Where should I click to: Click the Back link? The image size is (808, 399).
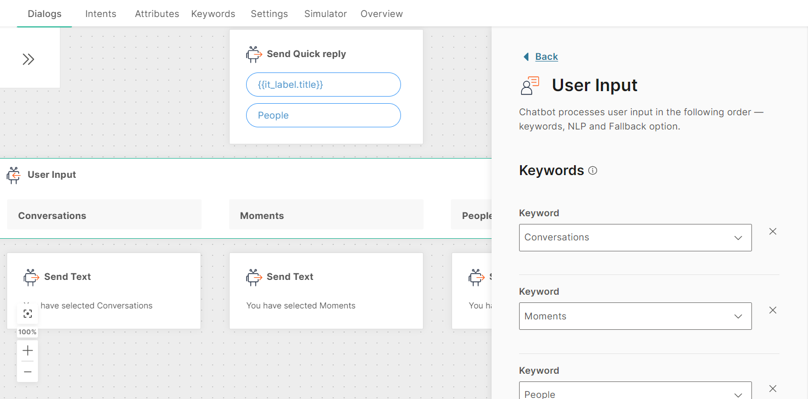[x=546, y=57]
